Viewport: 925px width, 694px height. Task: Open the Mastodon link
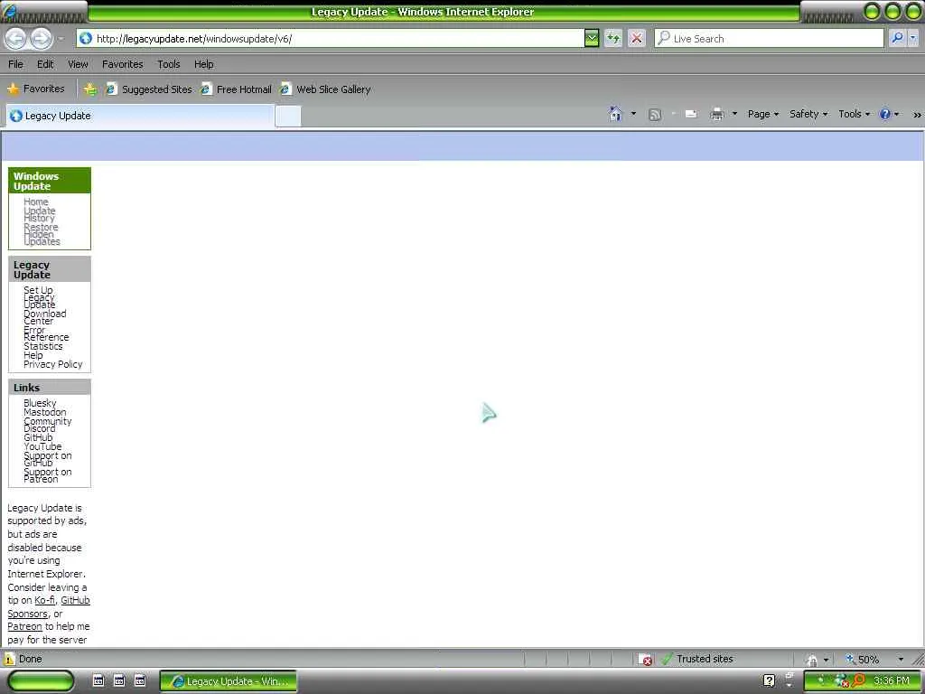coord(45,412)
